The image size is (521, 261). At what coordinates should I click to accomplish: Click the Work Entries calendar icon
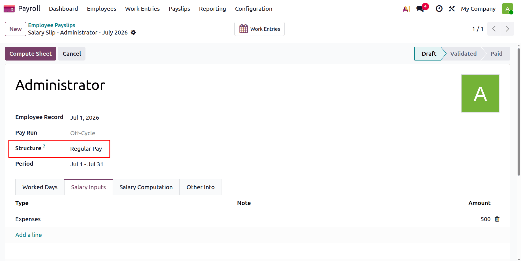coord(243,29)
